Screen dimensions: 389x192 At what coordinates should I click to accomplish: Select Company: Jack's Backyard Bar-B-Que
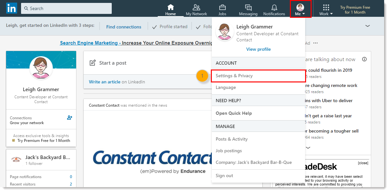tap(258, 162)
